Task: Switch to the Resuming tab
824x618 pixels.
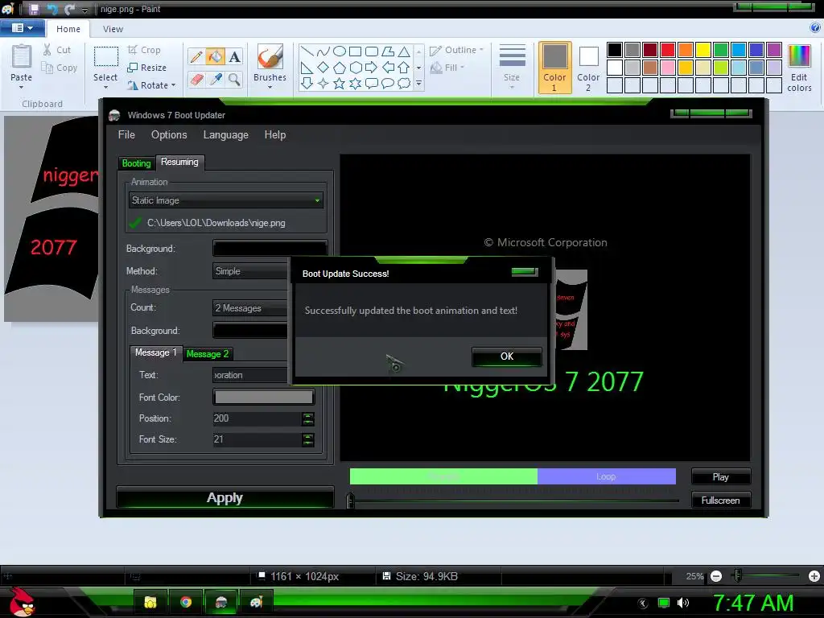Action: pyautogui.click(x=179, y=162)
